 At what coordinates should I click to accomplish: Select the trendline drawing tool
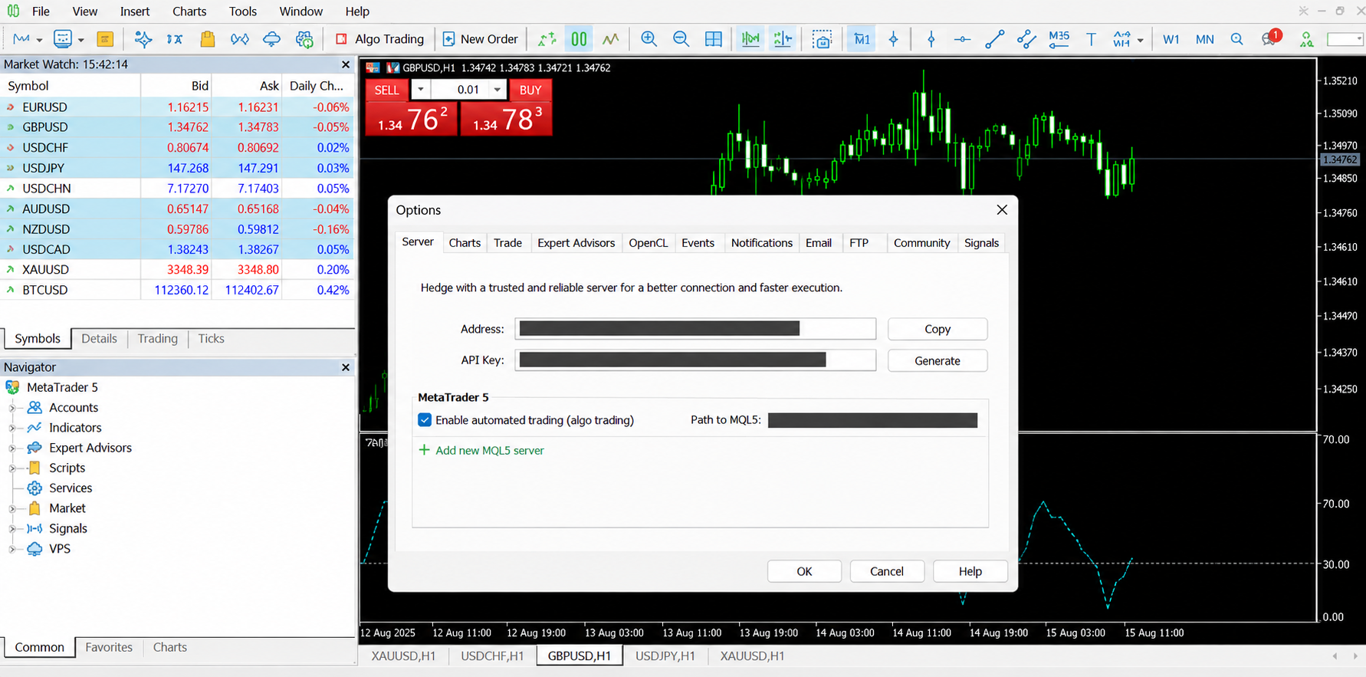(994, 39)
